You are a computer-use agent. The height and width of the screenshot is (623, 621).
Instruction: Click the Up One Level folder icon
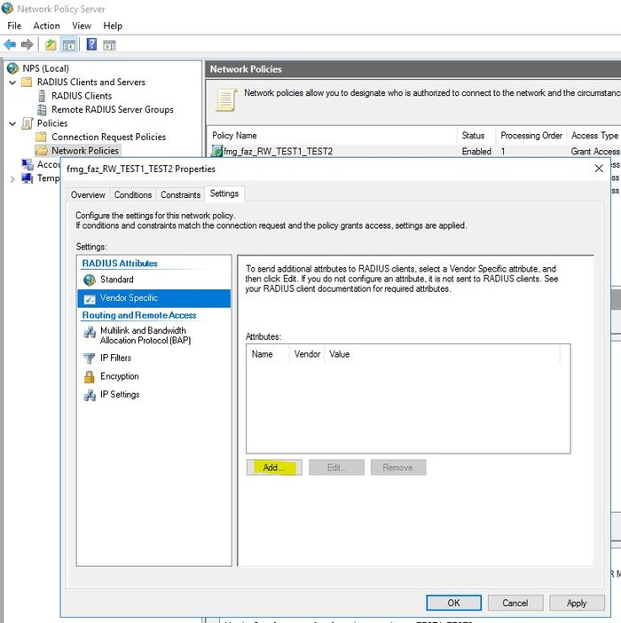(51, 44)
